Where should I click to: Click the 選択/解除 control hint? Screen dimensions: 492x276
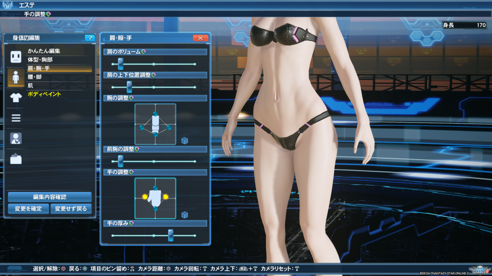[50, 269]
